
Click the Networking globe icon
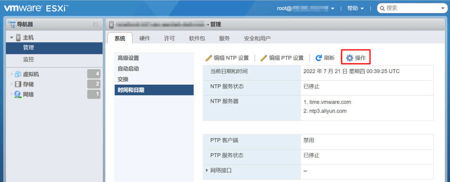click(18, 94)
